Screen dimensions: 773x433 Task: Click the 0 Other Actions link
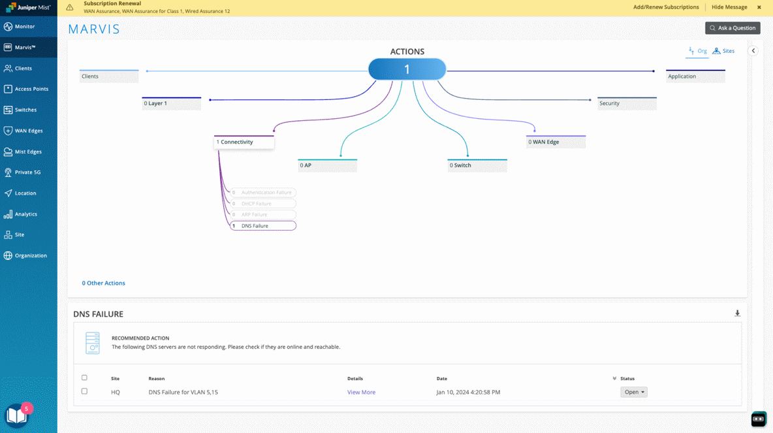tap(103, 283)
